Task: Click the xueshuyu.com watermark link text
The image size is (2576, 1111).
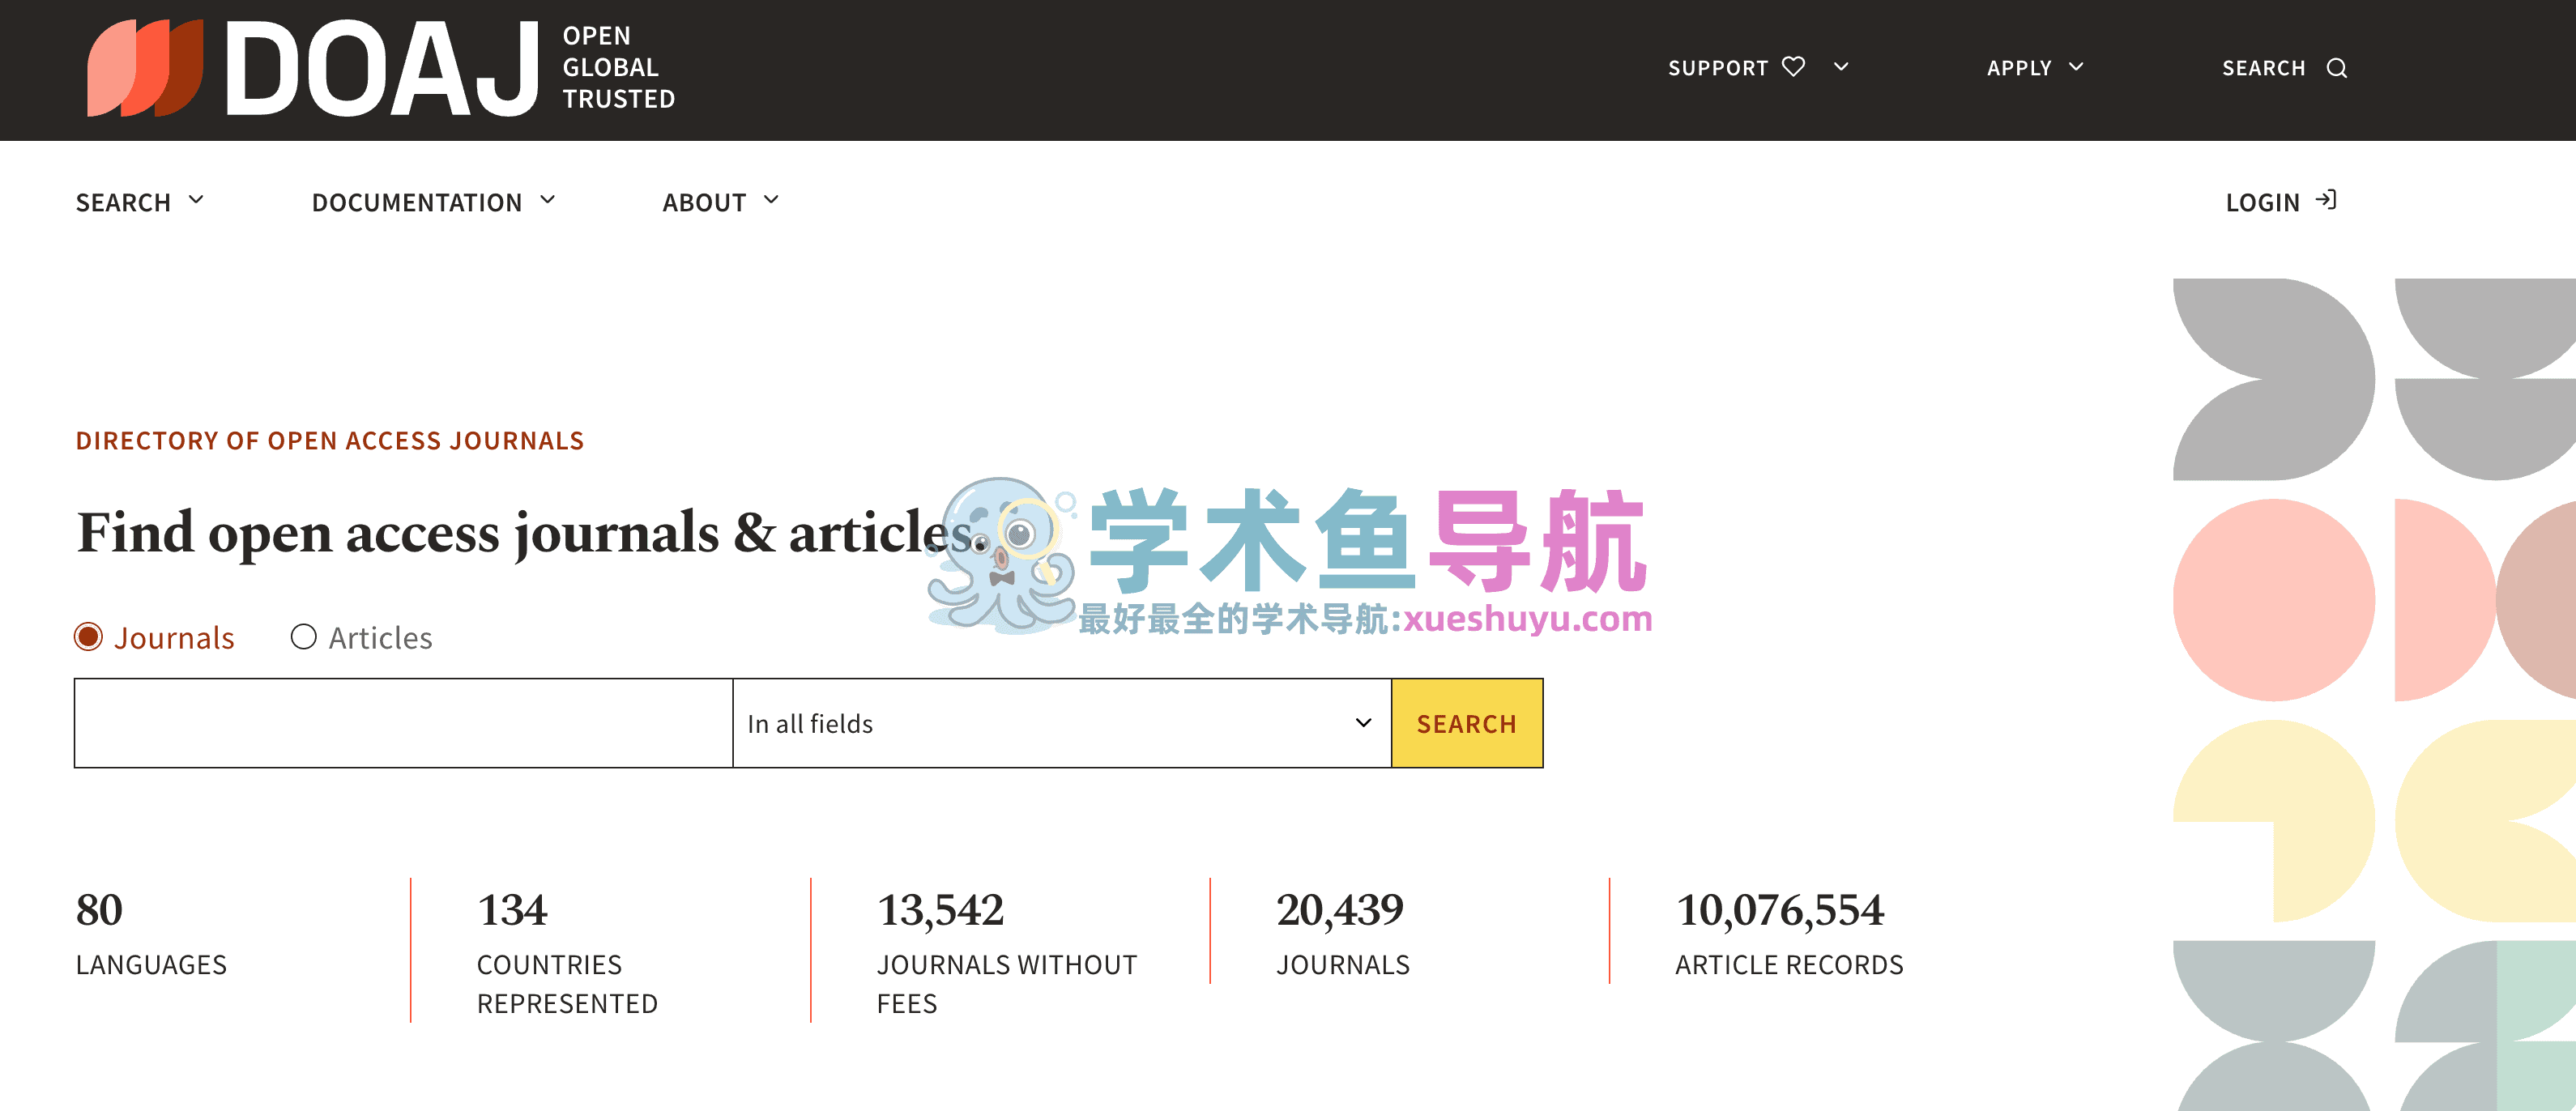Action: click(x=1527, y=619)
